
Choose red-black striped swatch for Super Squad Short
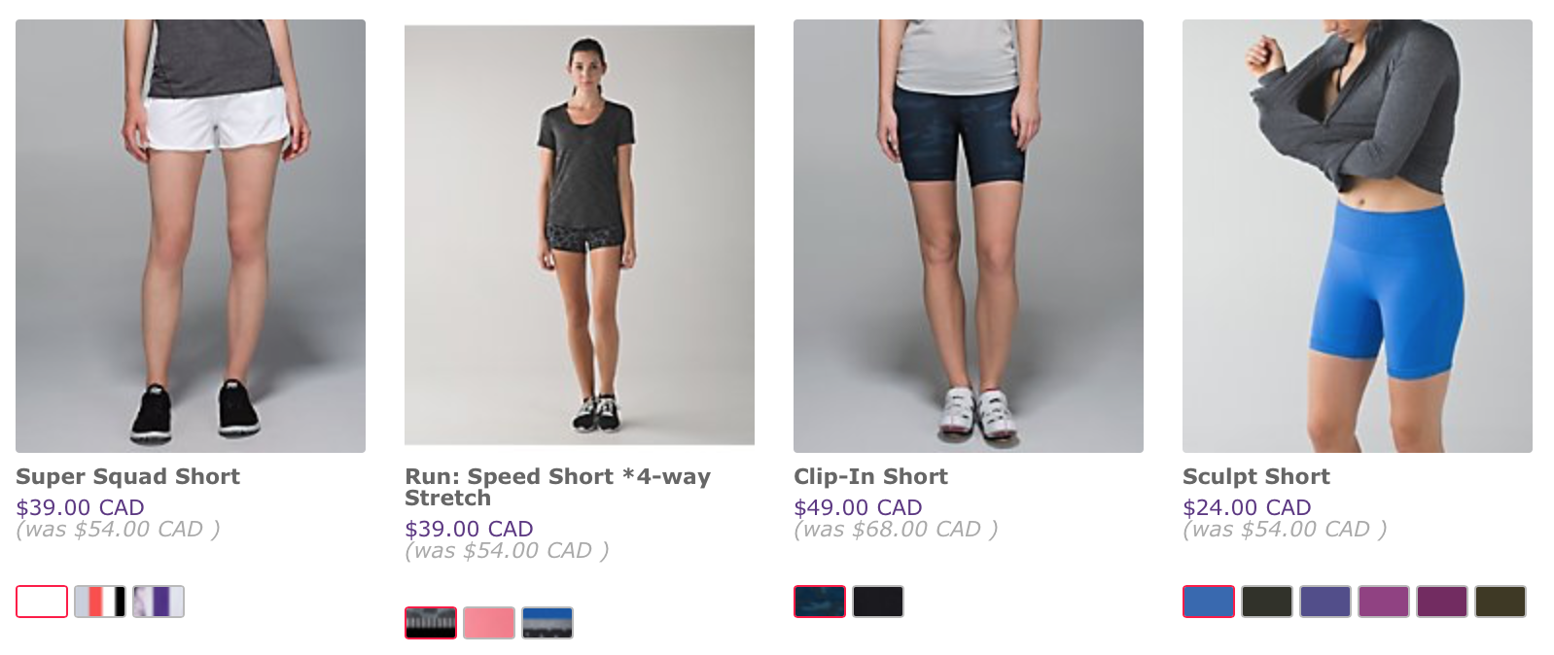coord(100,602)
